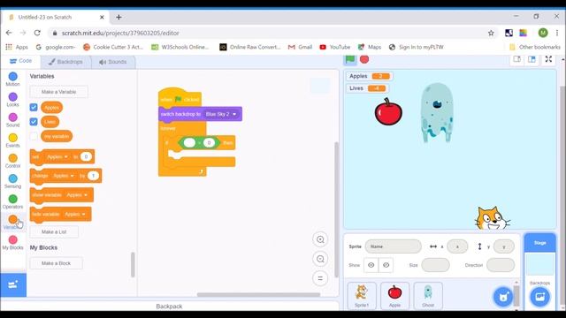Toggle the Apples variable checkbox
The image size is (566, 318).
point(34,108)
